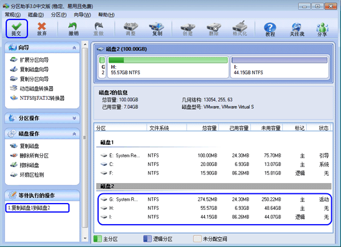Click the left panel scrollbar up arrow

(x=85, y=44)
